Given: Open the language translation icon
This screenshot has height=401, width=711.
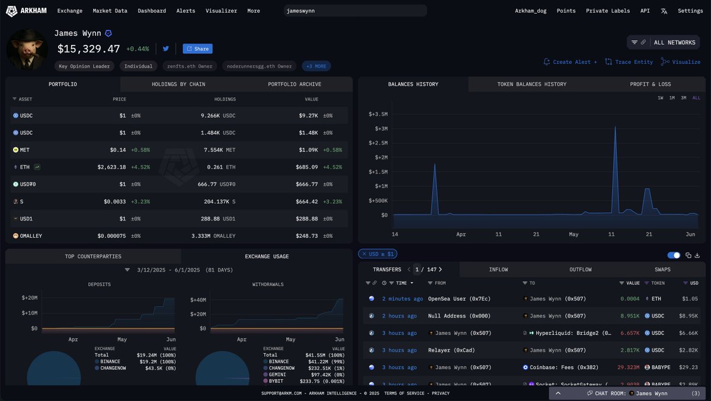Looking at the screenshot, I should [x=664, y=11].
